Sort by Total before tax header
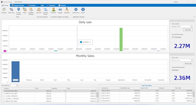196x105 pixels. tap(130, 88)
